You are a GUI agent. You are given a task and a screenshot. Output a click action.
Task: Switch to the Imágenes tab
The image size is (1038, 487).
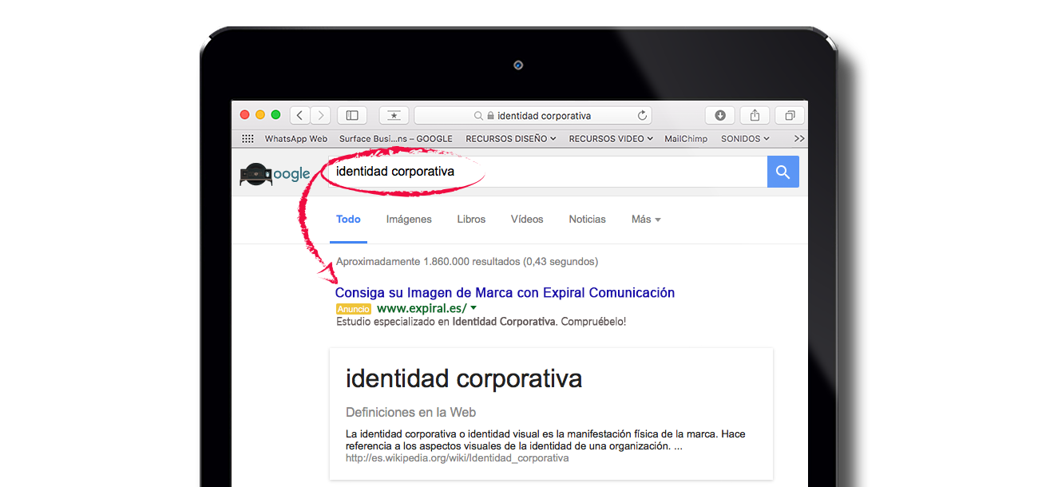tap(409, 219)
